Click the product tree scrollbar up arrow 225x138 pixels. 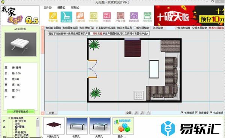click(37, 119)
